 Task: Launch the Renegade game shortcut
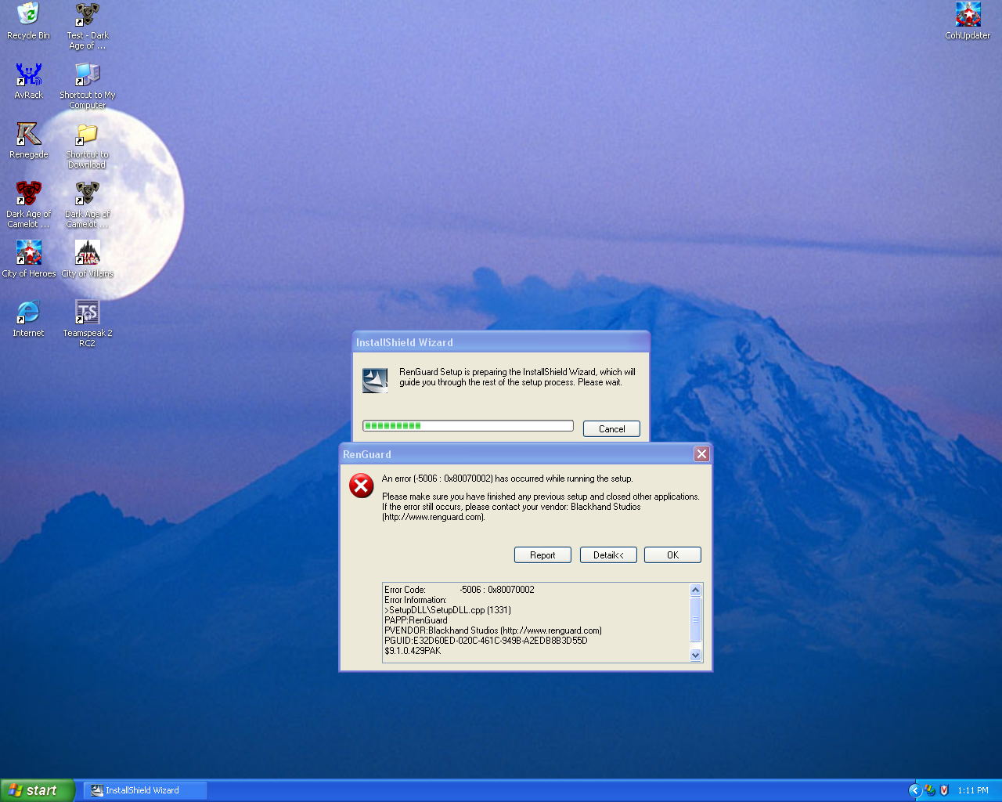pyautogui.click(x=28, y=135)
